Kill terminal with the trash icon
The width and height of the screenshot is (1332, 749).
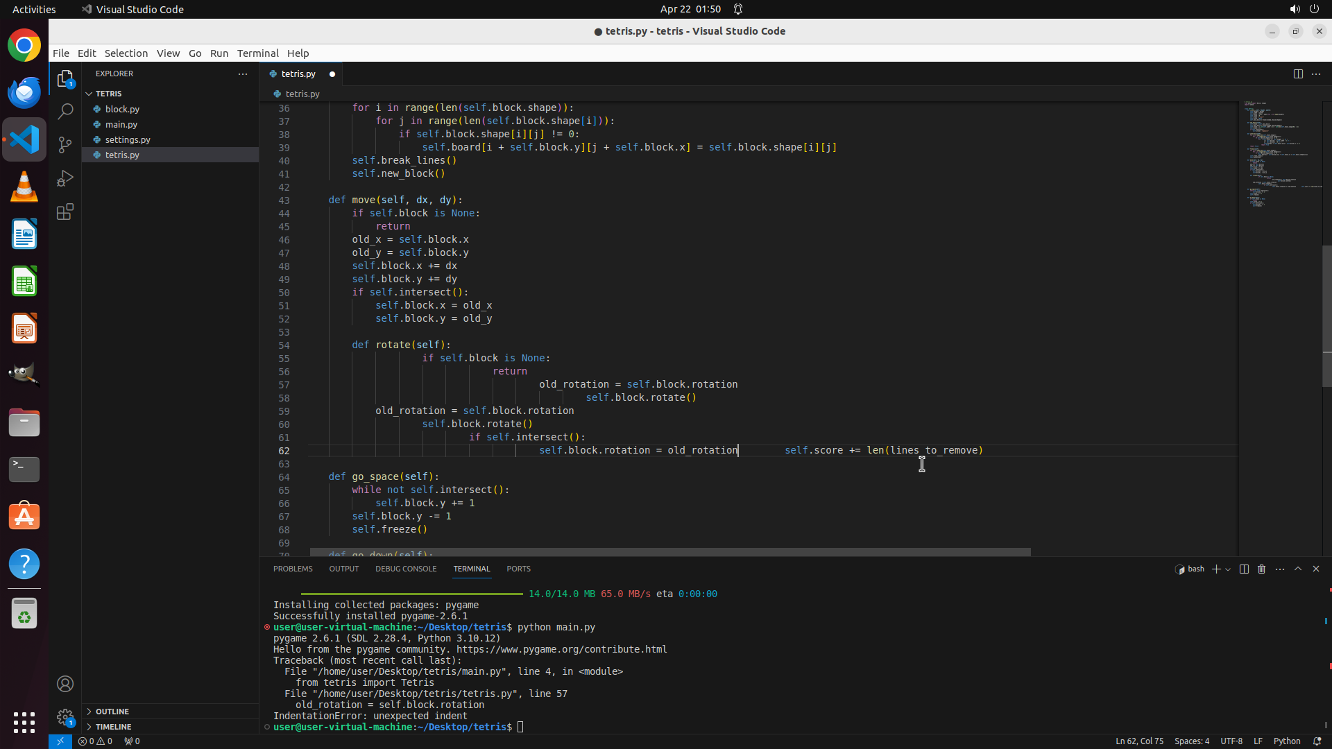[1262, 569]
